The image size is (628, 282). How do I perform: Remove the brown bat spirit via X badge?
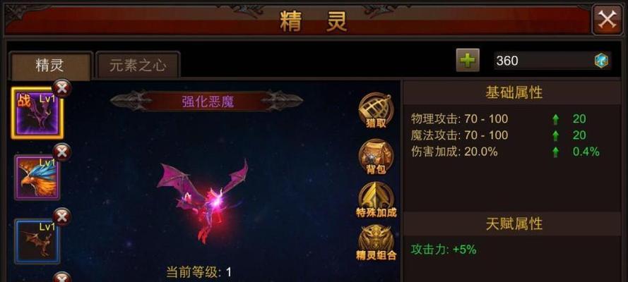click(x=61, y=217)
